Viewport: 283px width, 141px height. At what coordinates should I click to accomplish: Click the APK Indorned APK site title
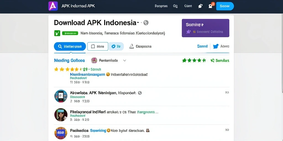pos(78,6)
